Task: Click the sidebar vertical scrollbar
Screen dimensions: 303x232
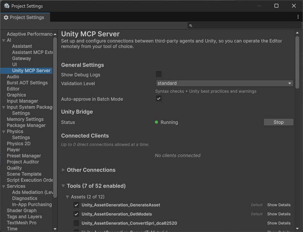Action: [55, 117]
